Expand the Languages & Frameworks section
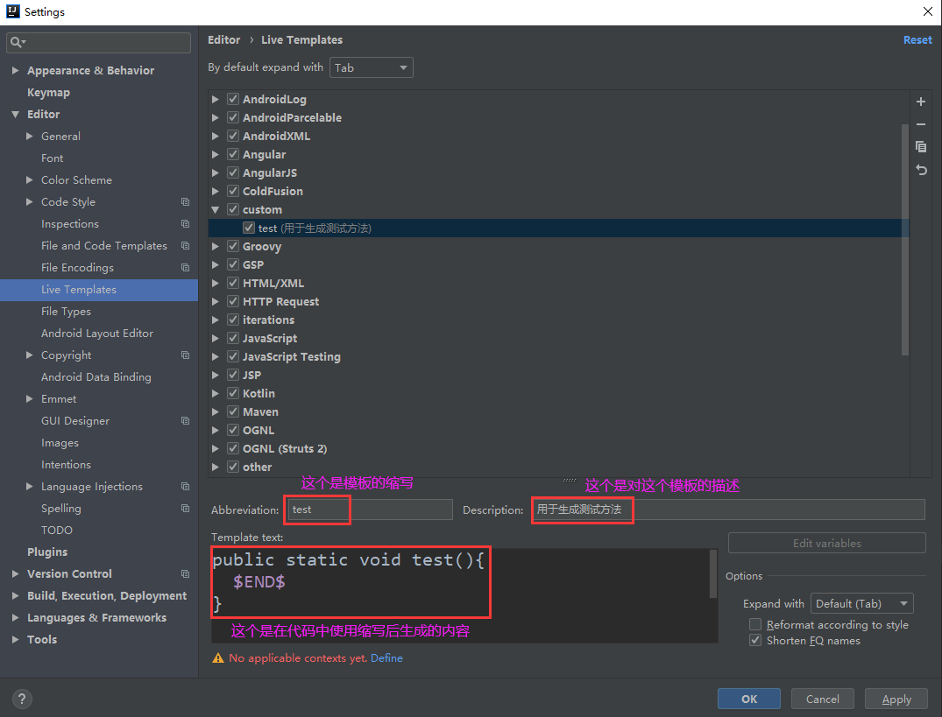Screen dimensions: 942x717 (x=15, y=617)
